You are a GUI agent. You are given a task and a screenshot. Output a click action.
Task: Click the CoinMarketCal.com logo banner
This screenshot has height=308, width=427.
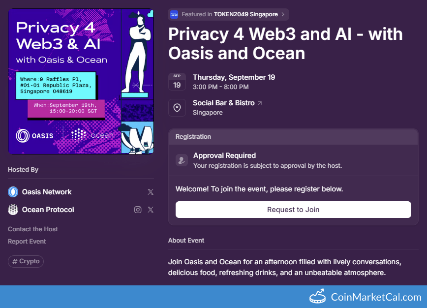point(365,297)
